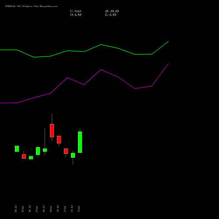Click the purple line at its final peak
Image resolution: width=219 pixels, height=219 pixels.
169,64
